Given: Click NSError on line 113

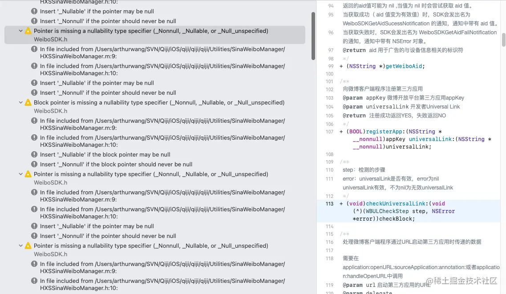Looking at the screenshot, I should click(x=443, y=211).
